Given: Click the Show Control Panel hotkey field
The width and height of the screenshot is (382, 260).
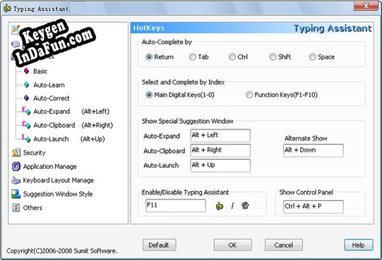Looking at the screenshot, I should [x=314, y=207].
